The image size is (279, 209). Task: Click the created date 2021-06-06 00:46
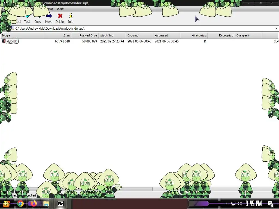(139, 41)
